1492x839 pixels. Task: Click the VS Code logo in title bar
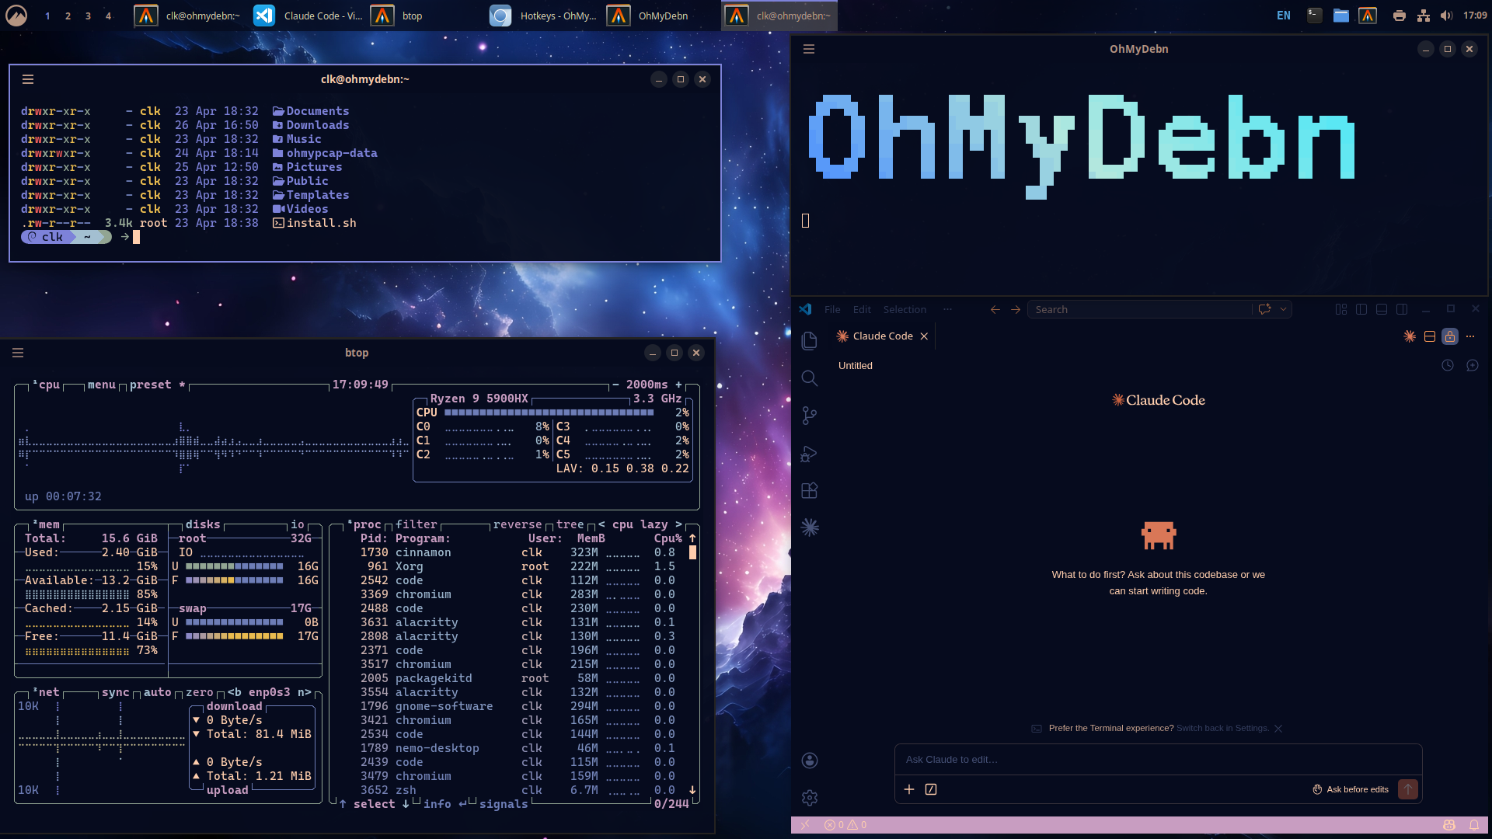[806, 309]
